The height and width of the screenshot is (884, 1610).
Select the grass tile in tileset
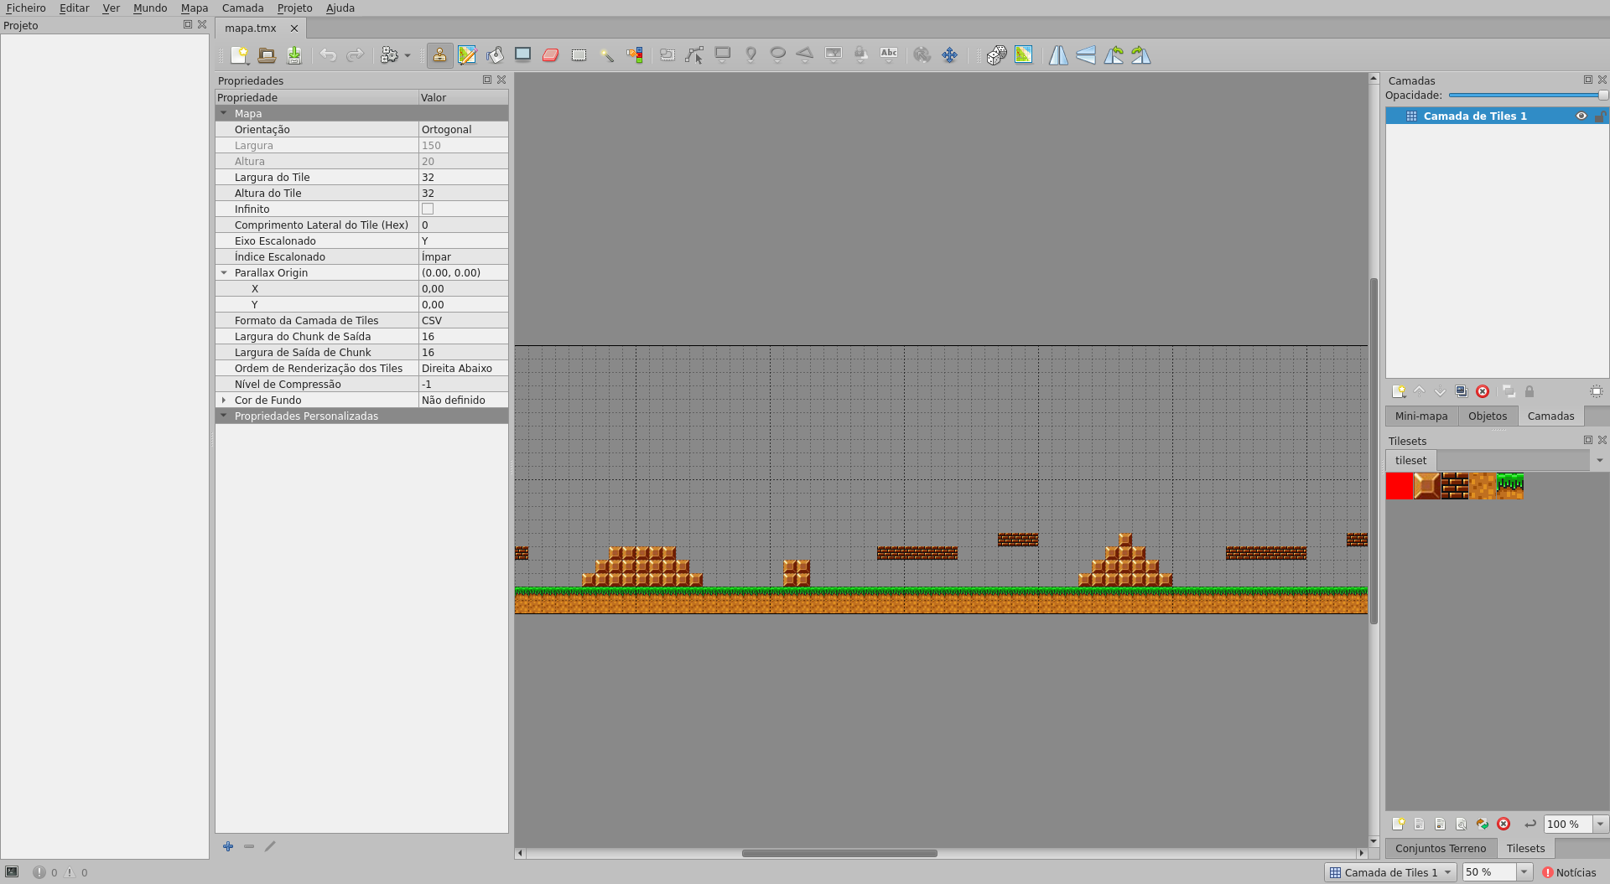(x=1510, y=486)
